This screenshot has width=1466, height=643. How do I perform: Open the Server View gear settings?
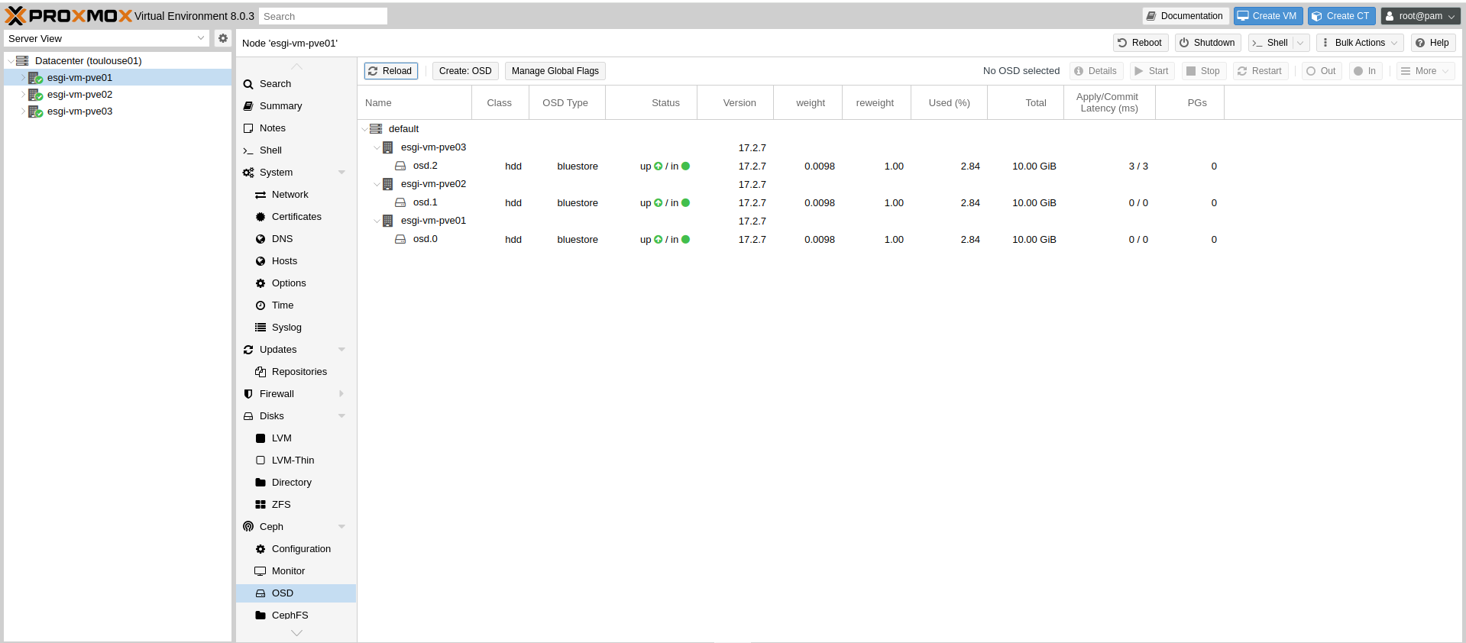click(222, 38)
